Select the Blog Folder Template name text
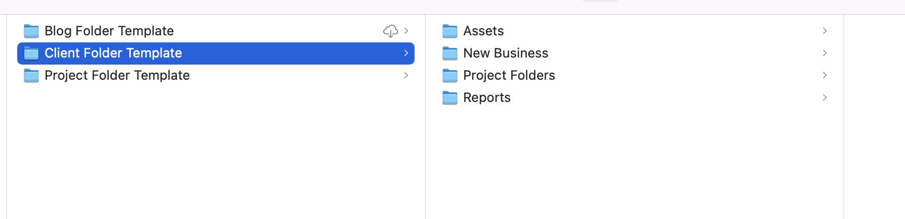The image size is (905, 219). pos(109,31)
